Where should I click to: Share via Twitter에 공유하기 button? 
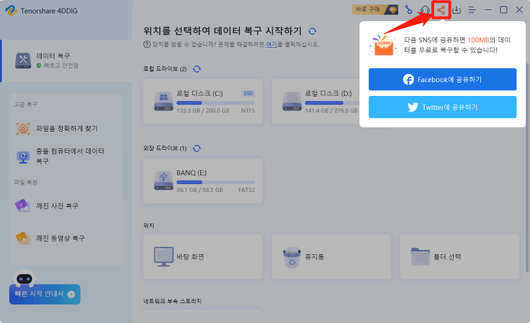[443, 107]
